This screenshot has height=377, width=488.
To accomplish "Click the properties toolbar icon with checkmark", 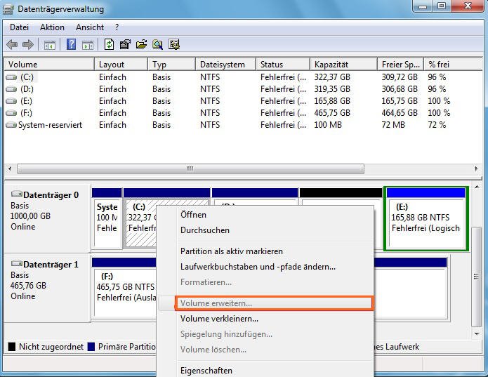I will [125, 44].
